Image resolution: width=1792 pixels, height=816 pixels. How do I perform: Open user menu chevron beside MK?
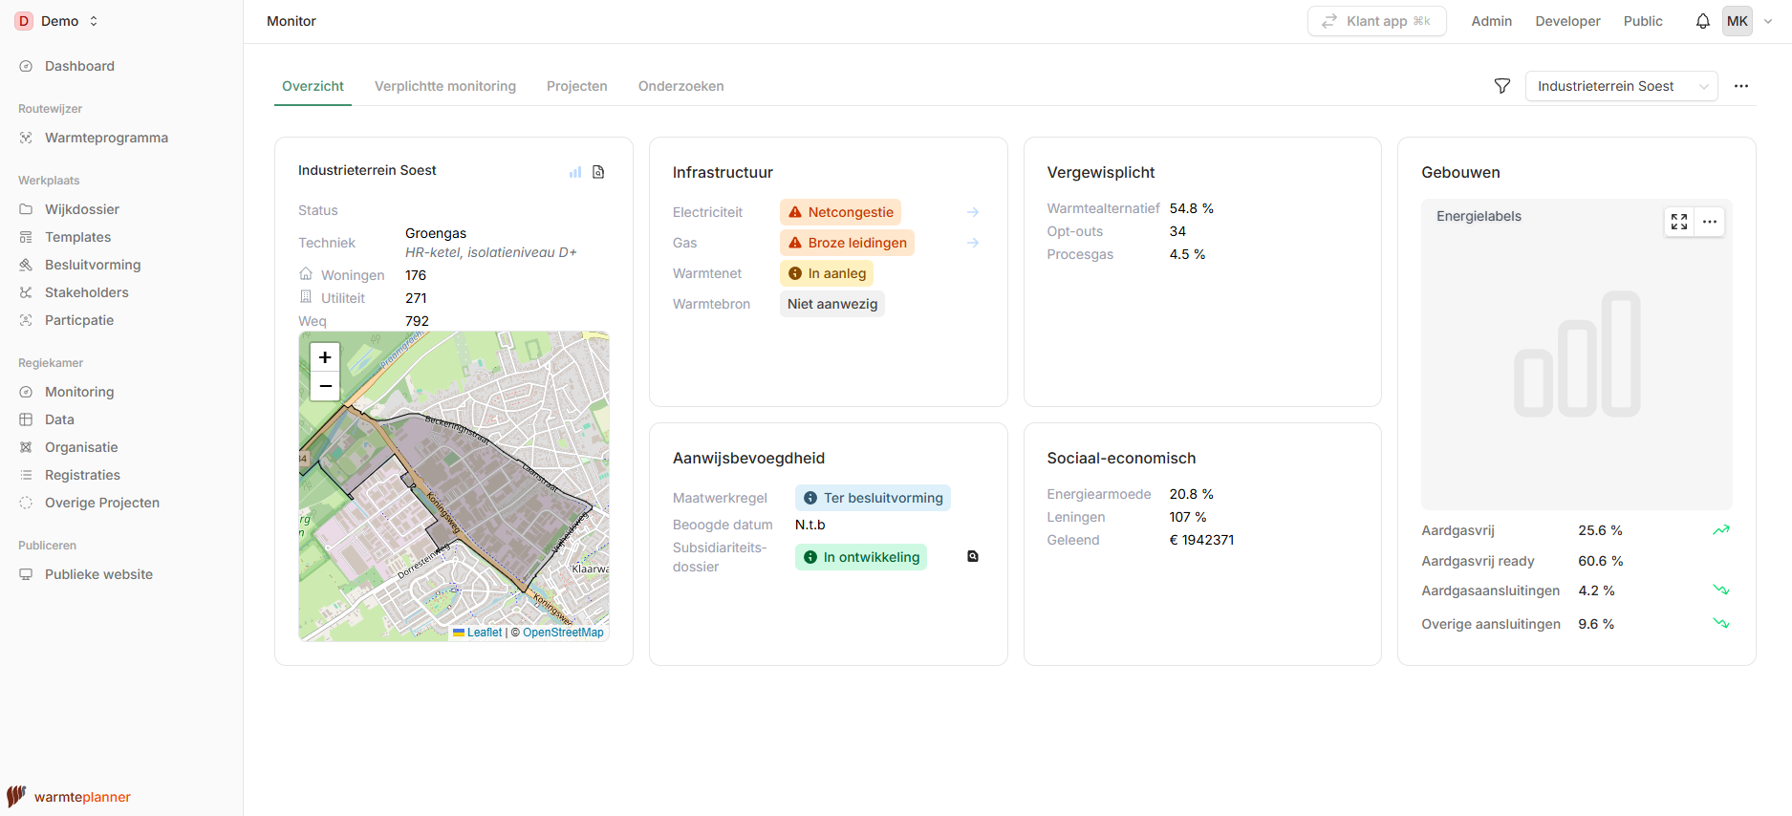[x=1768, y=21]
